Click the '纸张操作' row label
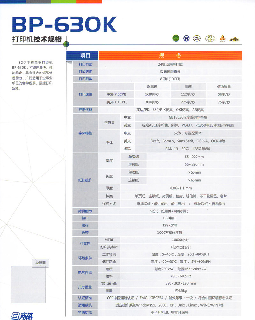255x320 pixels. click(x=85, y=180)
